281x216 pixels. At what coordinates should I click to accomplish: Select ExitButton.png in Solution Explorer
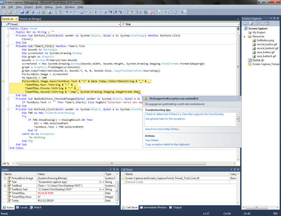coord(265,40)
